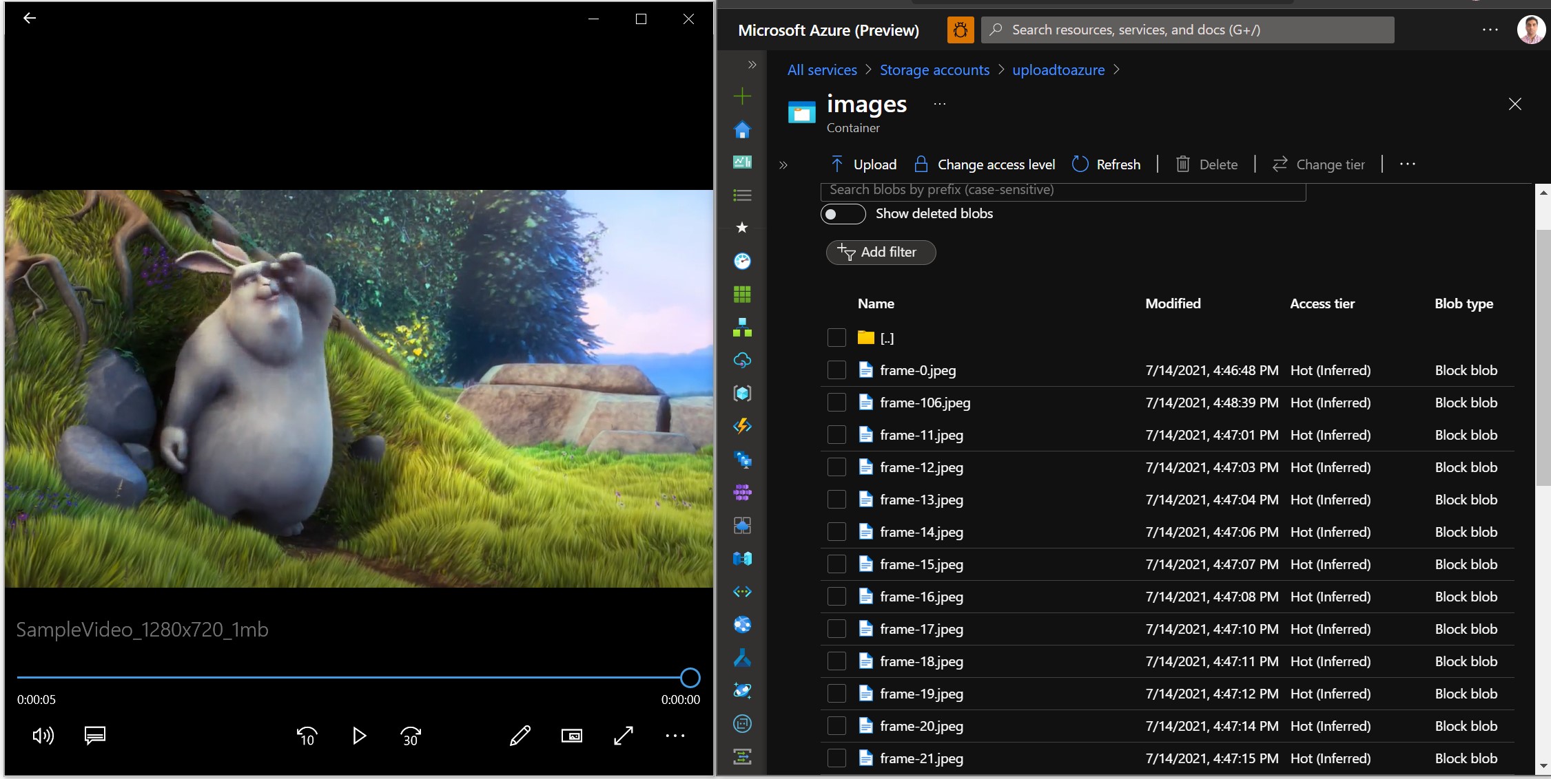The image size is (1551, 779).
Task: Switch video to mini view mode
Action: (572, 736)
